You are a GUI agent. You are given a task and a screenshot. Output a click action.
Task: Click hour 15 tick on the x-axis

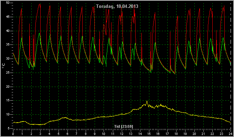coord(149,134)
